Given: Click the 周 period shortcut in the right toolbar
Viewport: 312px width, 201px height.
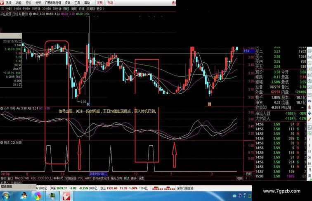Looking at the screenshot, I should pos(310,176).
